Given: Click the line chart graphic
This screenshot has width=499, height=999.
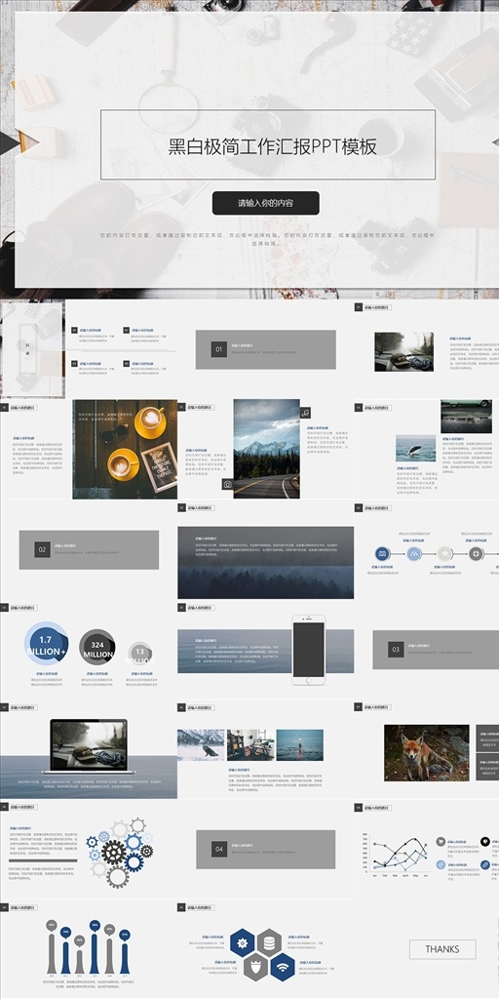Looking at the screenshot, I should 396,856.
